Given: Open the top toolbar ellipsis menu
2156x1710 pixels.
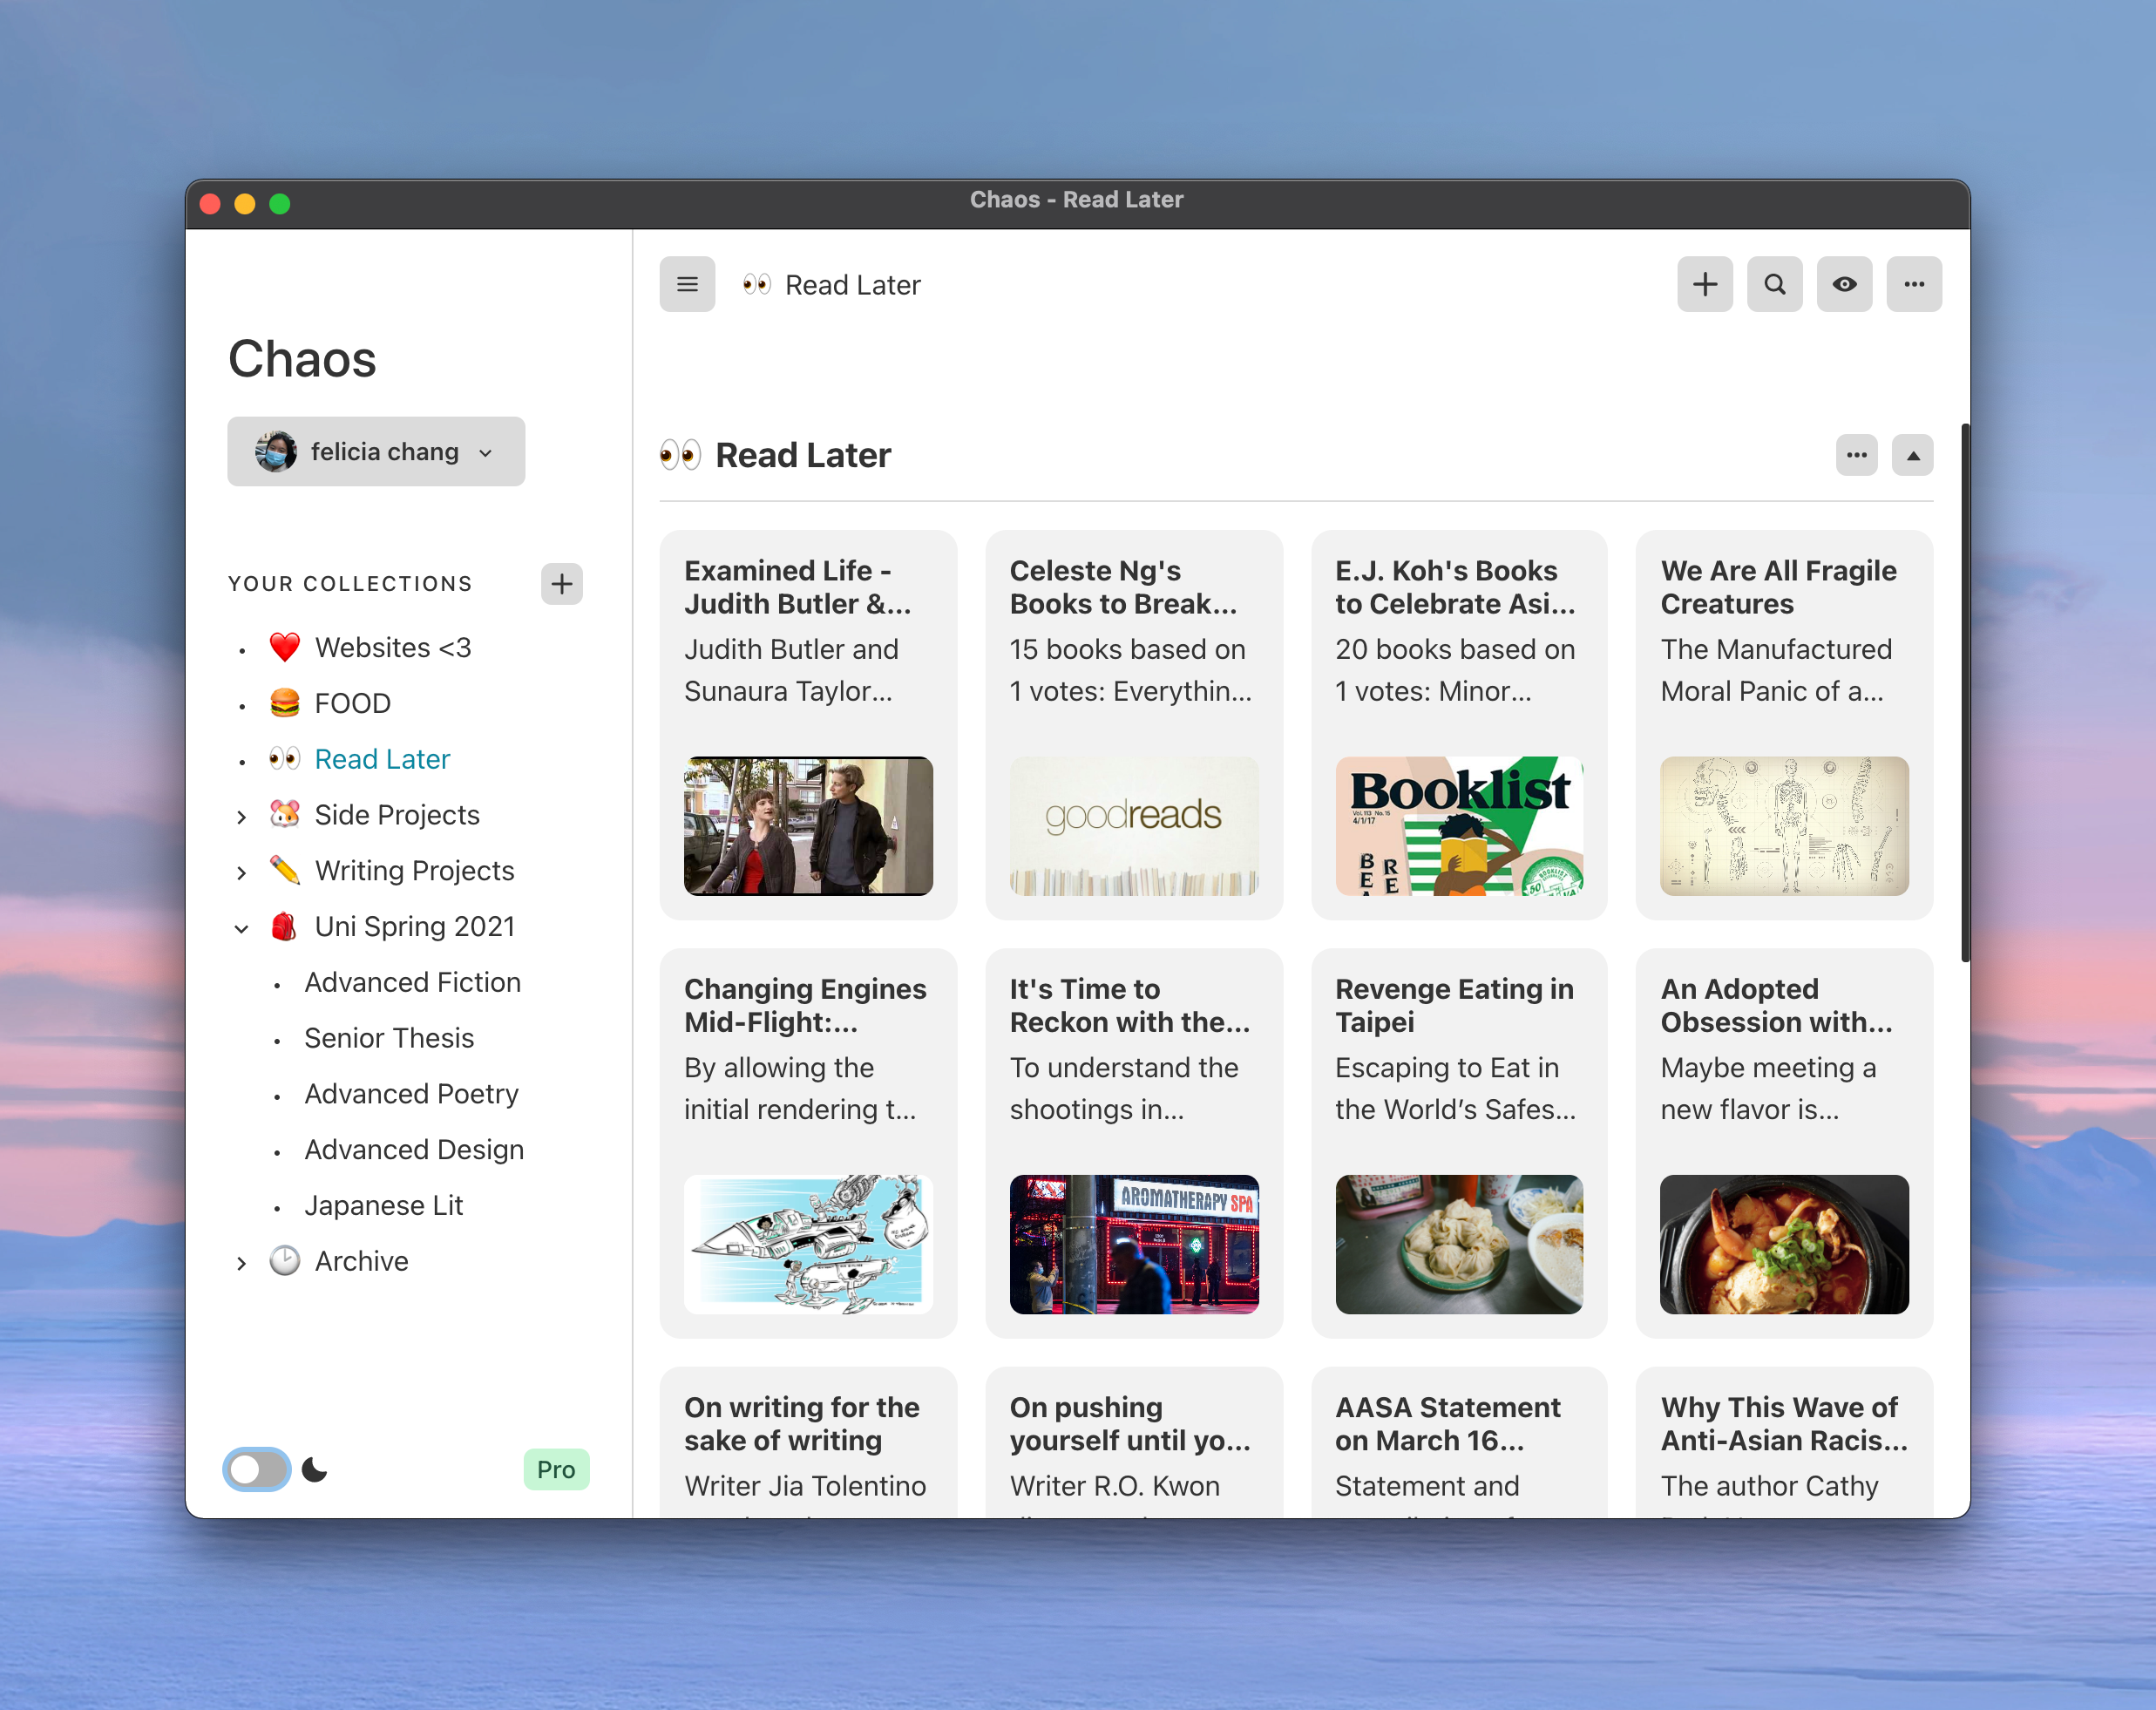Looking at the screenshot, I should pos(1913,284).
